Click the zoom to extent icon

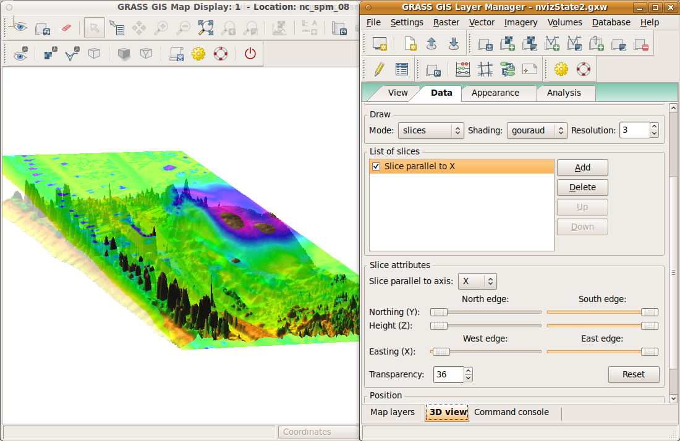pyautogui.click(x=205, y=28)
